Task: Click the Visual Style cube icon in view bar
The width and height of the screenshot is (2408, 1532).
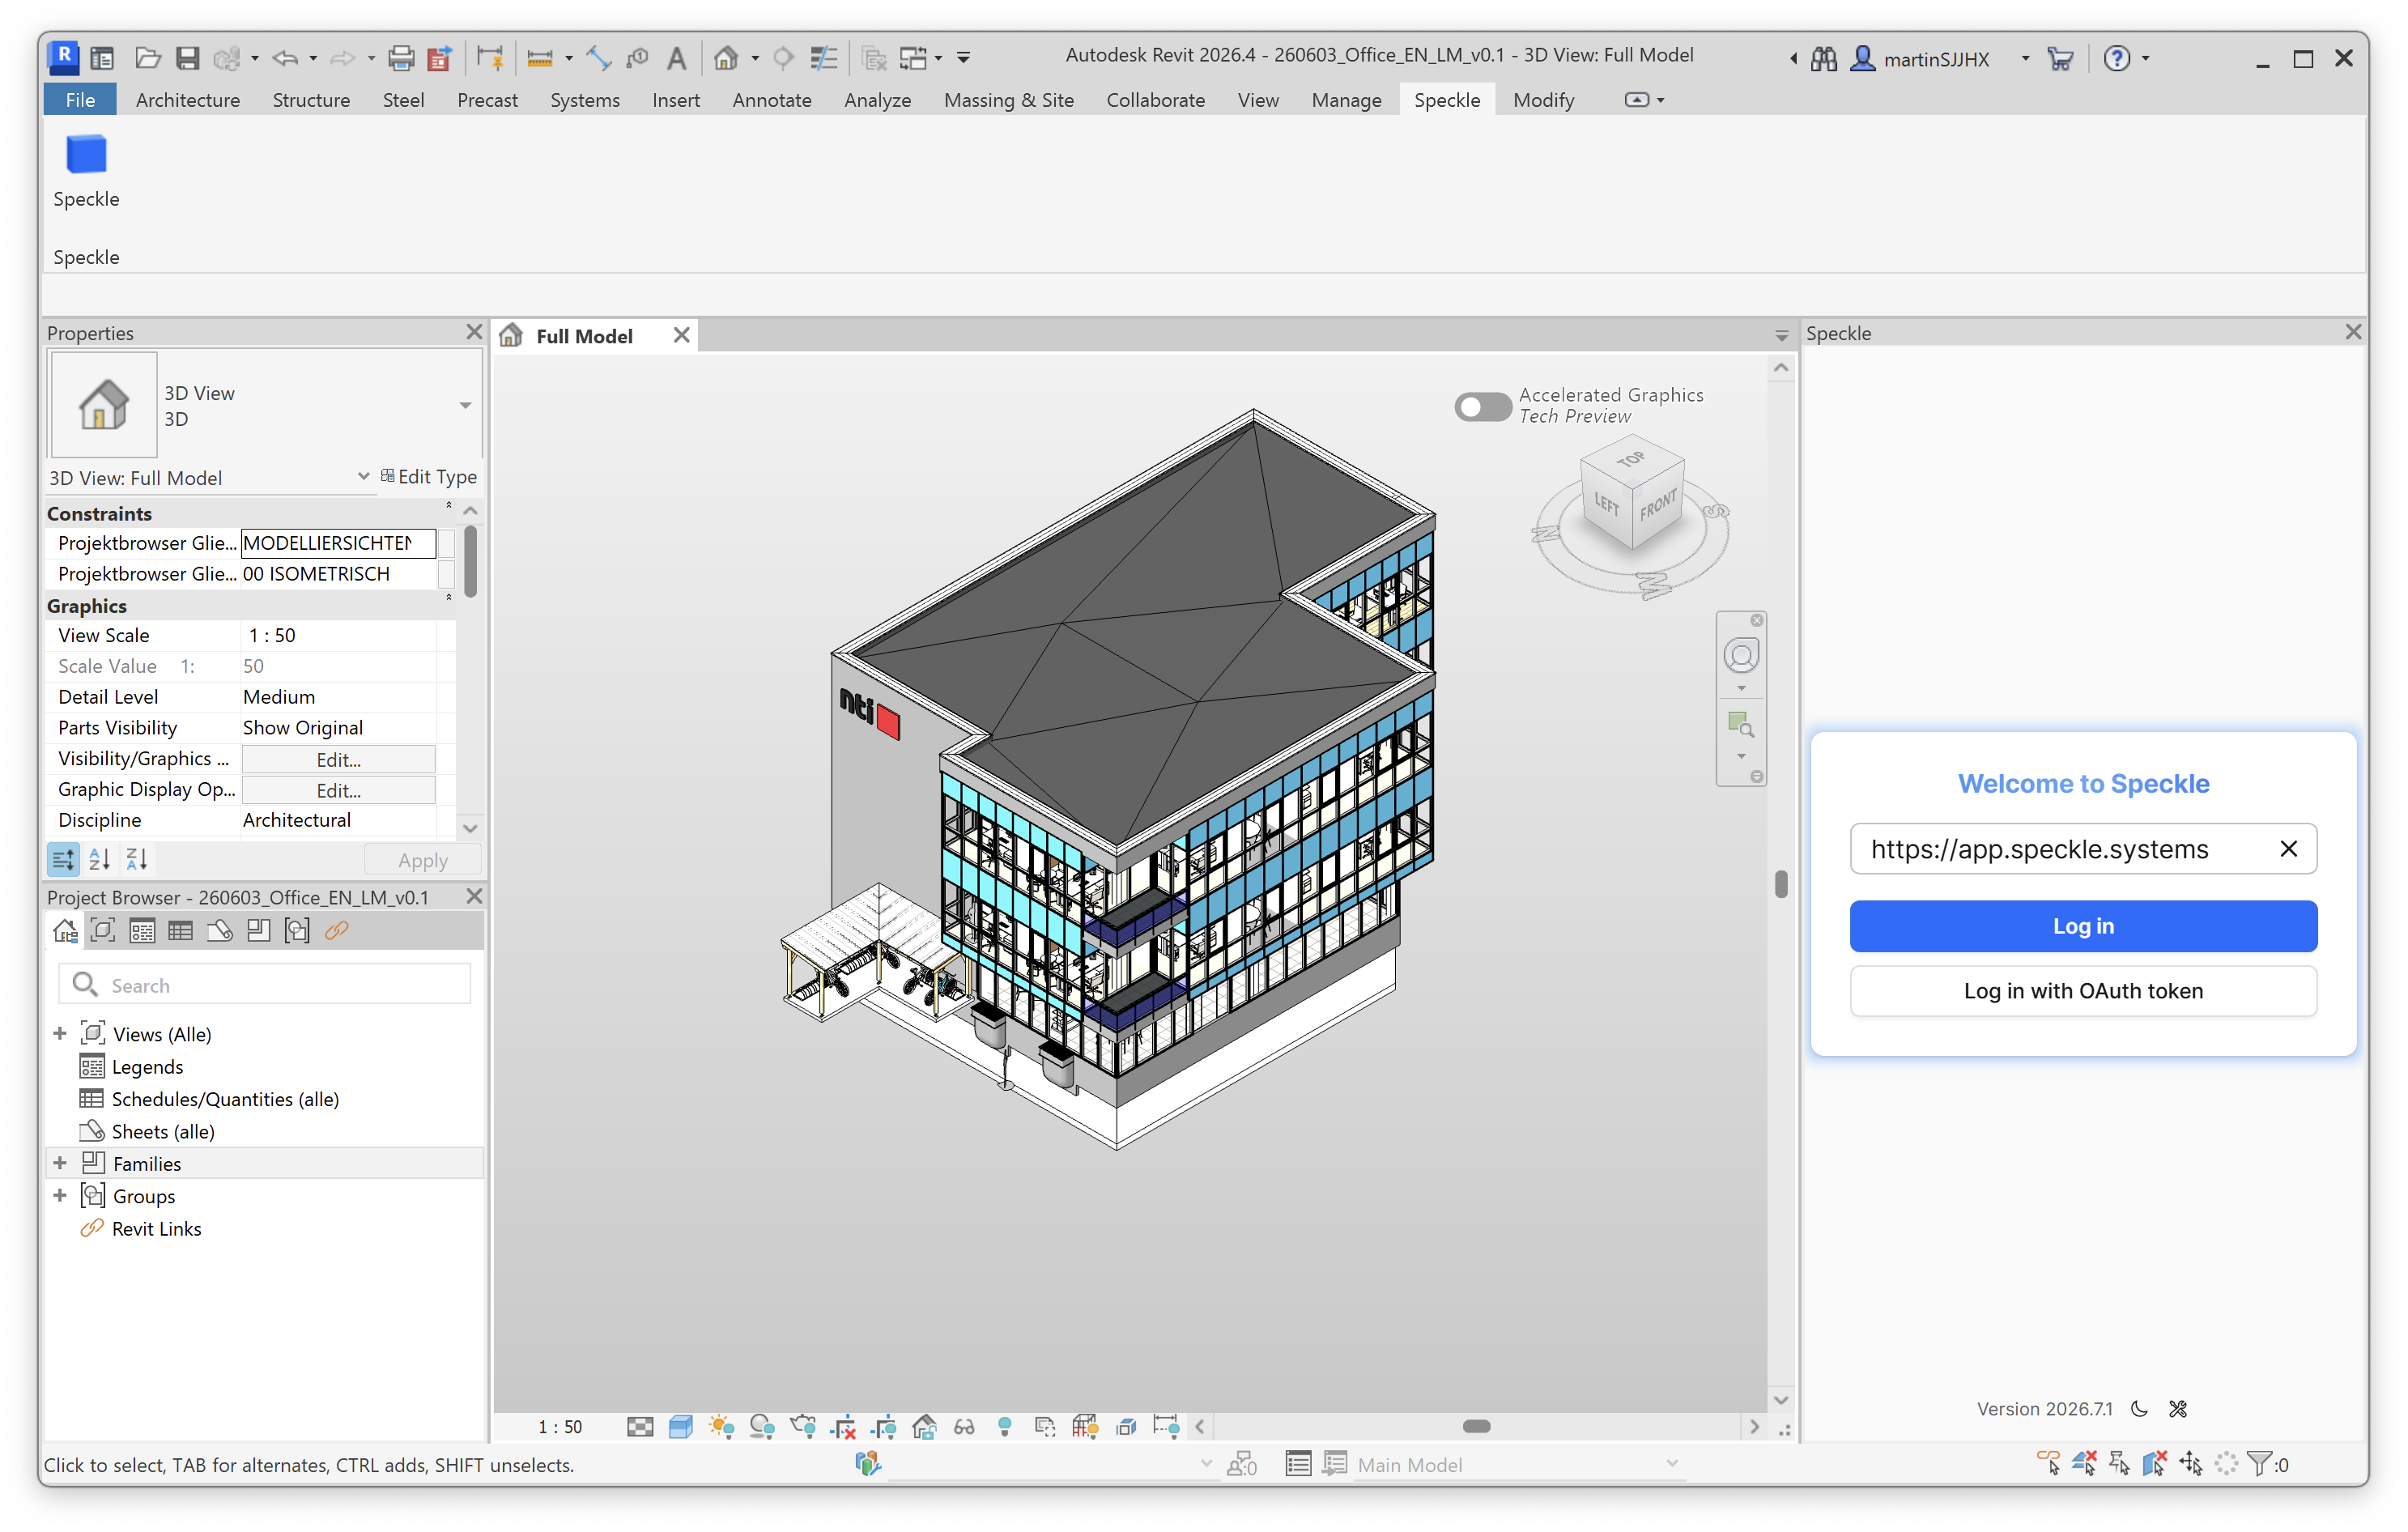Action: click(x=680, y=1426)
